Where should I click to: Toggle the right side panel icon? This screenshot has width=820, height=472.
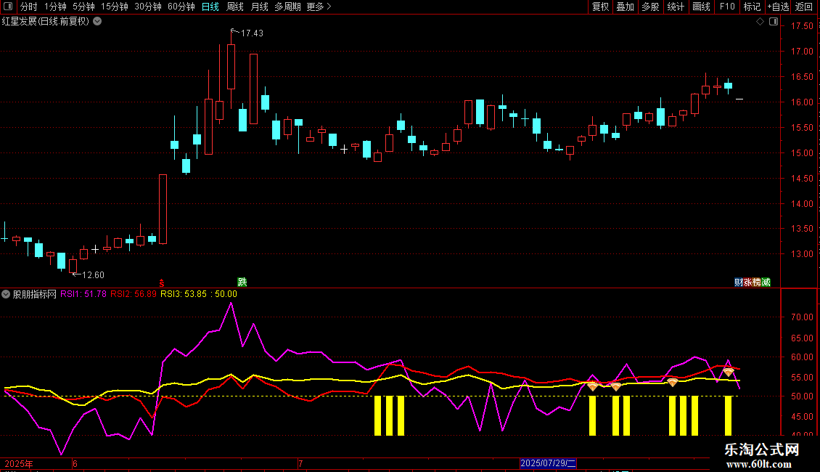tap(774, 22)
